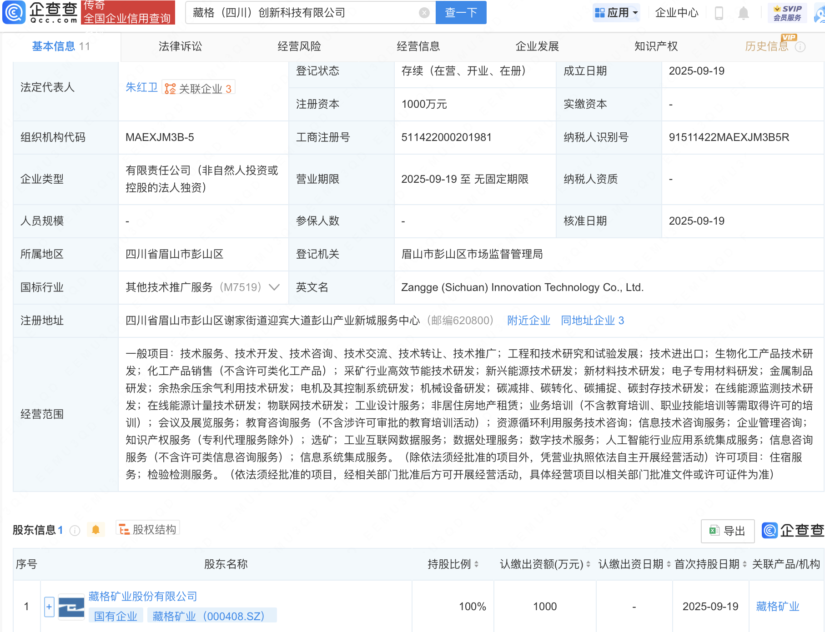Click the reminder bell next to 股东信息

coord(96,530)
